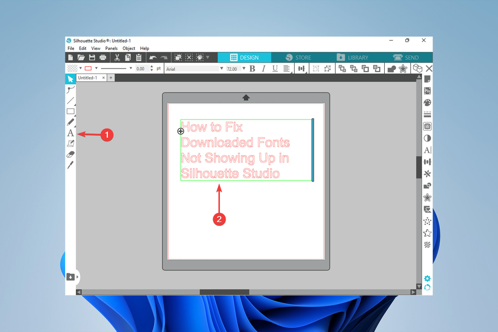Select the Line drawing tool
The image size is (498, 332).
point(71,101)
